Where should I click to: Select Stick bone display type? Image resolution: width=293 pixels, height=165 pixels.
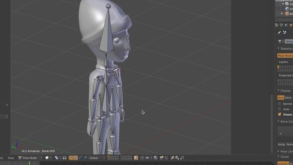click(288, 98)
